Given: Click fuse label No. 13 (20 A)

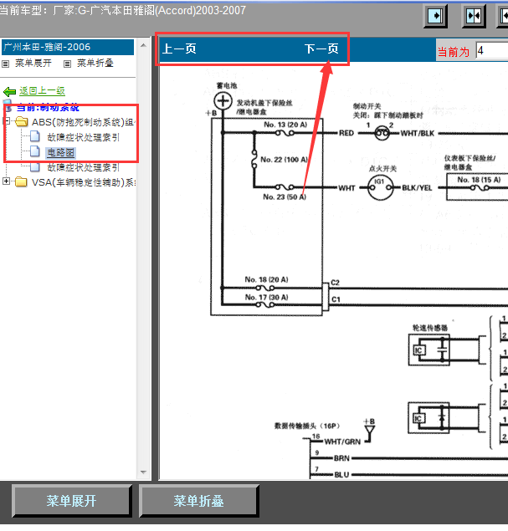Looking at the screenshot, I should point(285,125).
